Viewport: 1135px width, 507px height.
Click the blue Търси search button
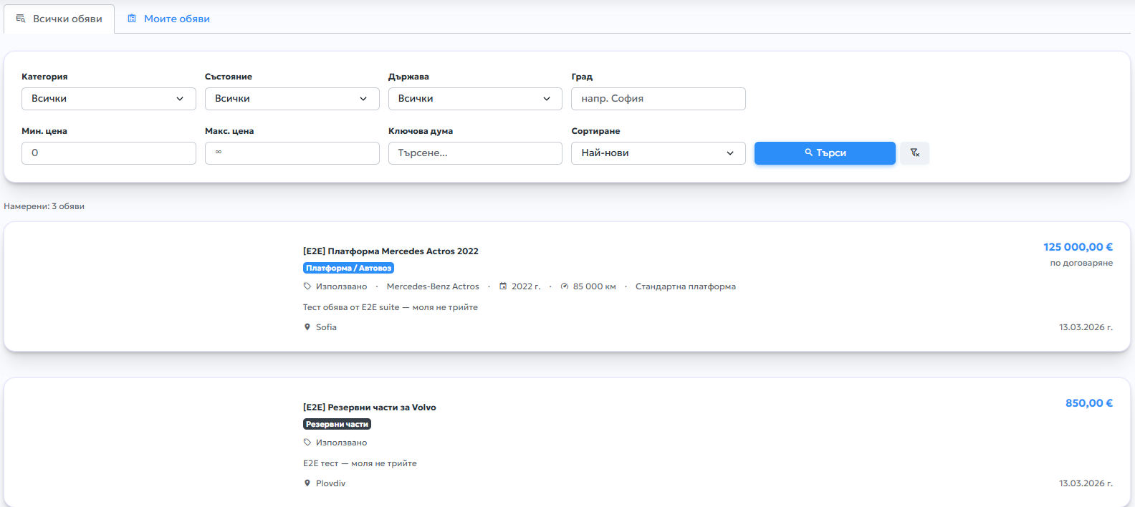(825, 153)
